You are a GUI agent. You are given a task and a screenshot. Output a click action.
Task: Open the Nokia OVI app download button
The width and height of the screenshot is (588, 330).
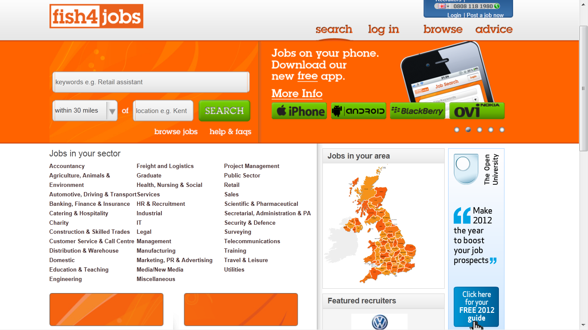tap(477, 111)
